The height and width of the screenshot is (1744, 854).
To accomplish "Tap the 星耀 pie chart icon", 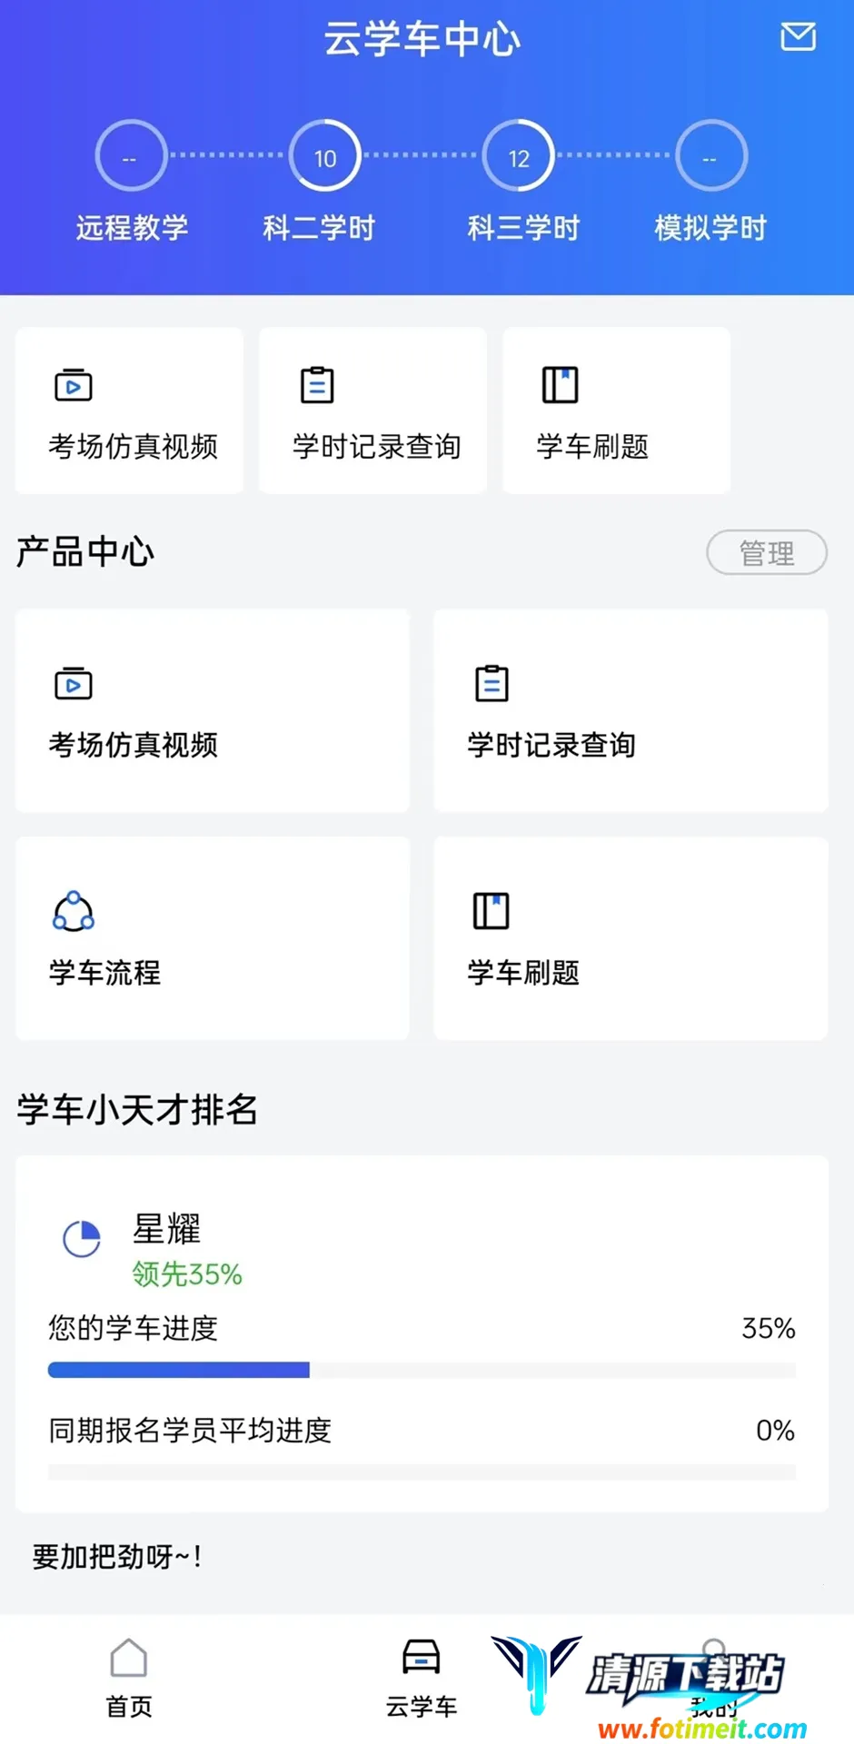I will pos(82,1238).
